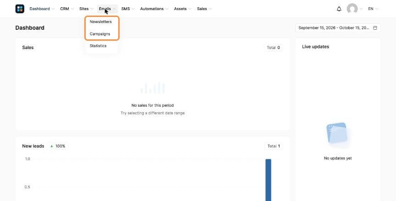The width and height of the screenshot is (396, 201).
Task: Expand the Sales menu chevron
Action: tap(210, 9)
